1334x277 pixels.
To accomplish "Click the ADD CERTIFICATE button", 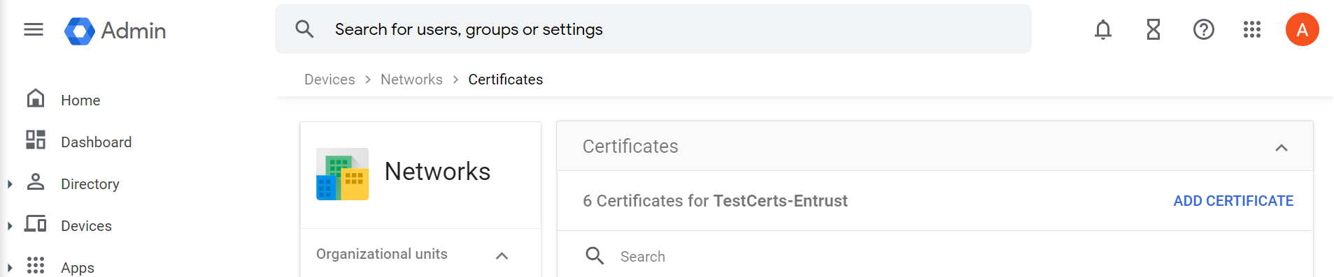I will point(1233,201).
